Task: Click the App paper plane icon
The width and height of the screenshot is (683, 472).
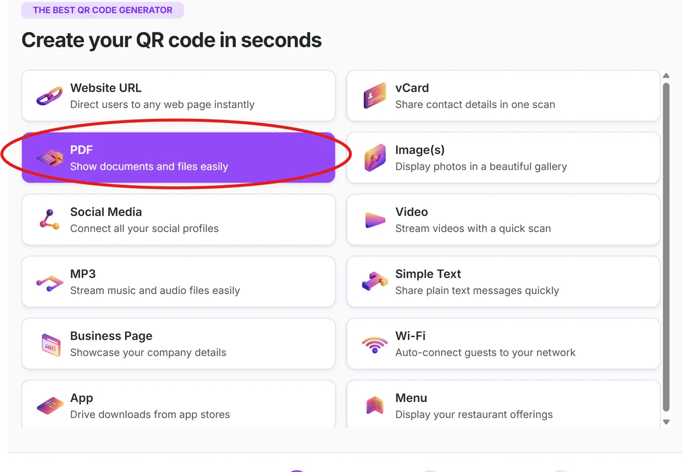Action: [50, 405]
